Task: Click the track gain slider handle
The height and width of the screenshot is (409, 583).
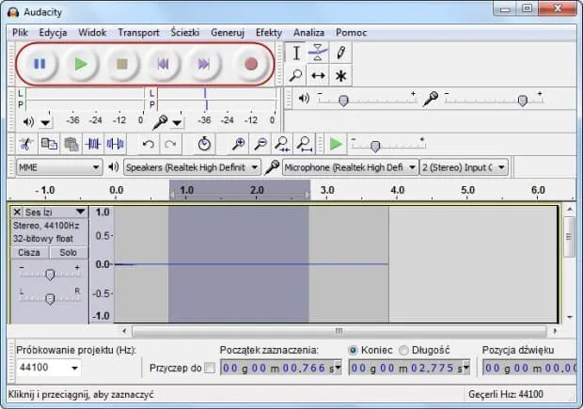Action: pos(50,275)
